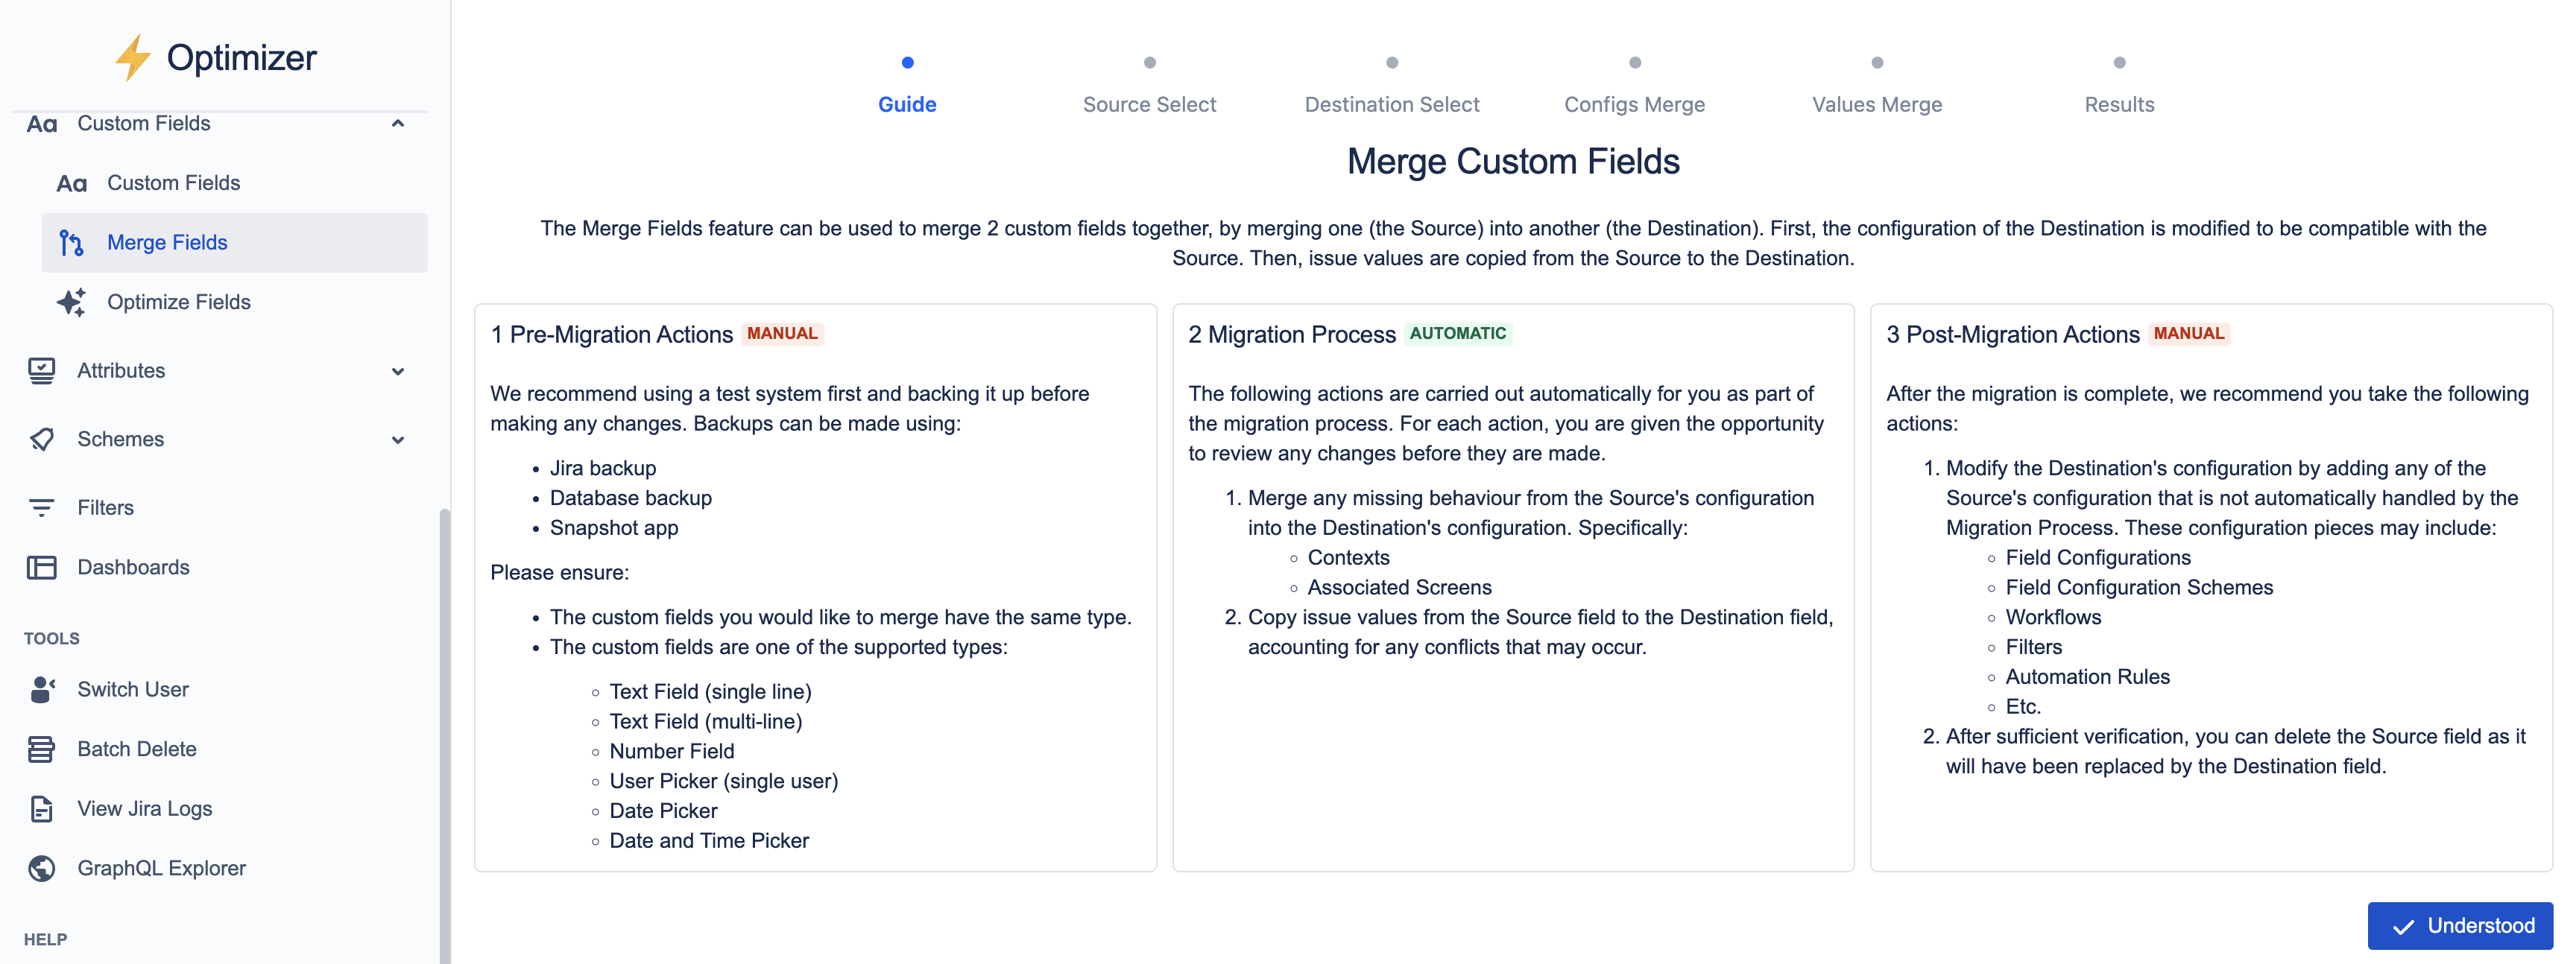Open the Custom Fields sub-item link
Viewport: 2576px width, 964px height.
[173, 183]
